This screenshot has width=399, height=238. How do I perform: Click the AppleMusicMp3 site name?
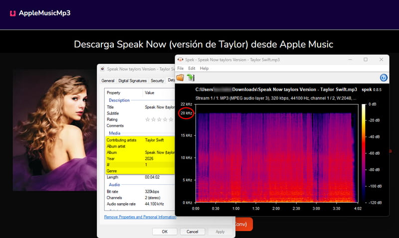[44, 13]
